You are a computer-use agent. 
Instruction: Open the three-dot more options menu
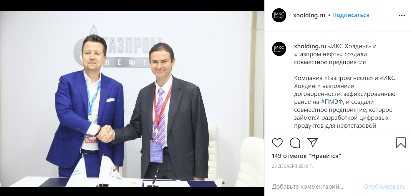tap(402, 16)
